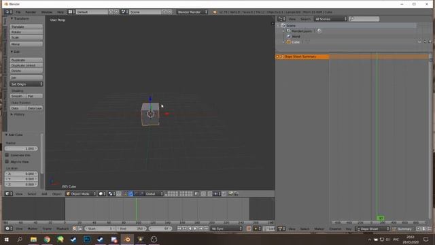This screenshot has height=245, width=435.
Task: Open the pivot point selector
Action: coord(111,193)
